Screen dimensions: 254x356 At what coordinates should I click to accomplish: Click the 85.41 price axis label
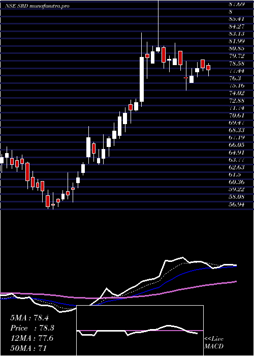[237, 19]
